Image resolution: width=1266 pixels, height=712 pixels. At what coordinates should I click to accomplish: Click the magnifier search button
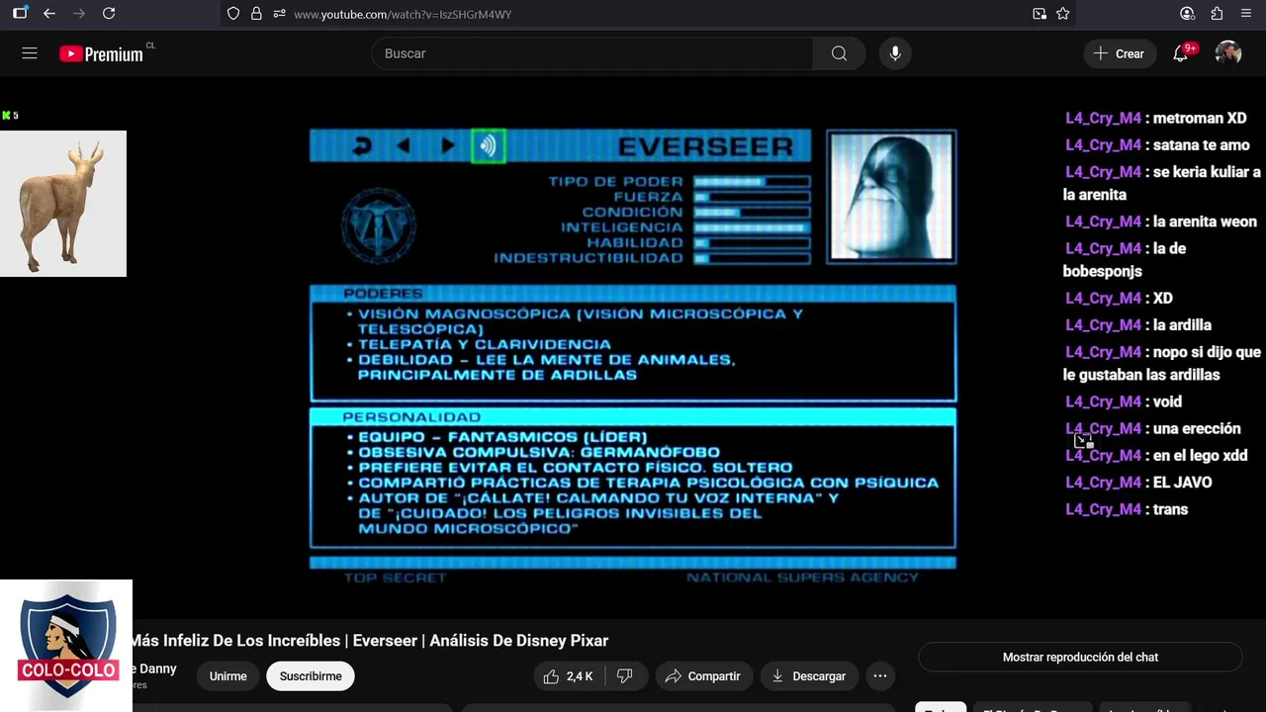click(839, 53)
